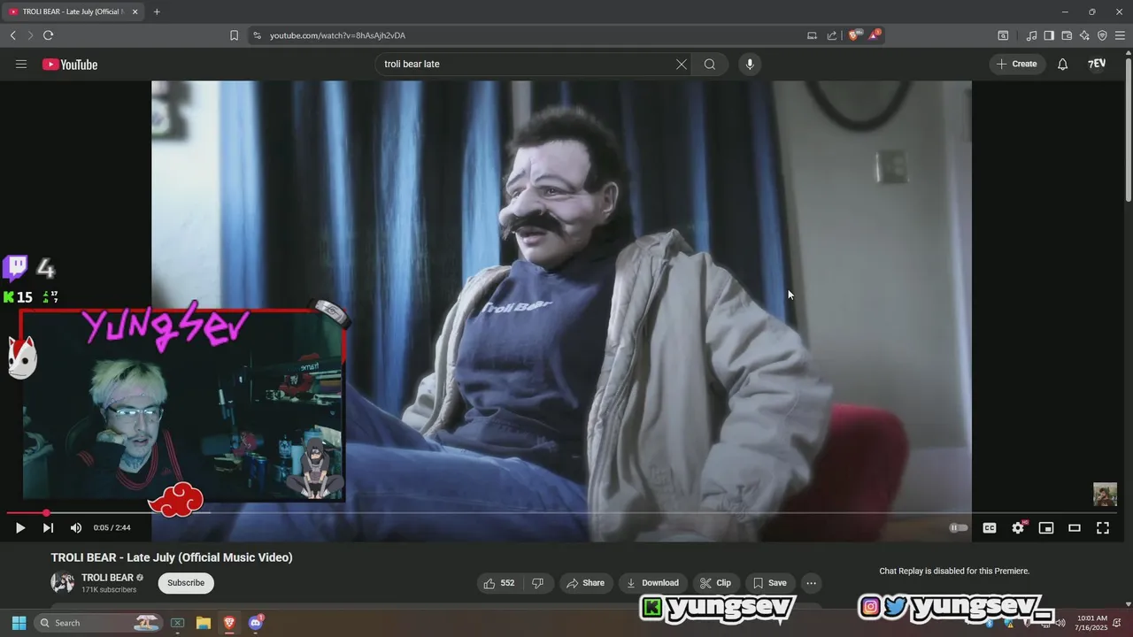Open the more actions ellipsis menu

point(811,583)
